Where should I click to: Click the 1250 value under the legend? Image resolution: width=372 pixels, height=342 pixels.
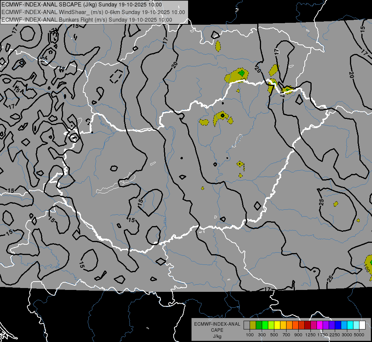point(310,335)
